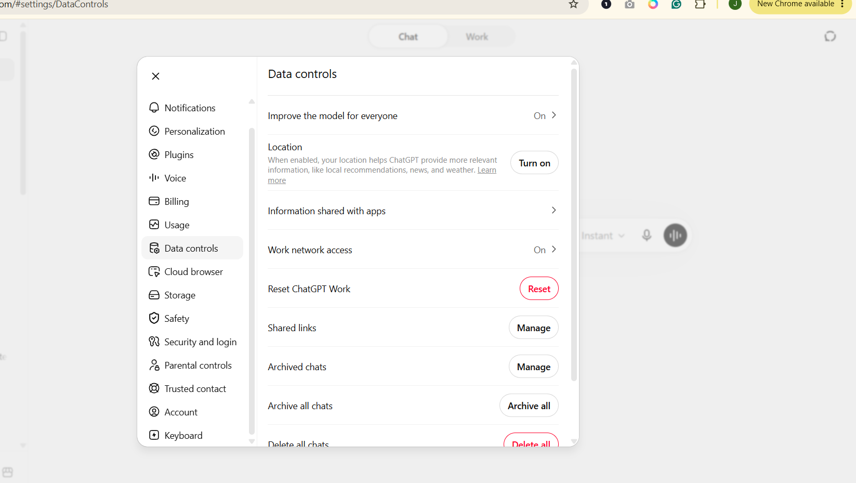Manage Shared links
856x483 pixels.
coord(534,328)
